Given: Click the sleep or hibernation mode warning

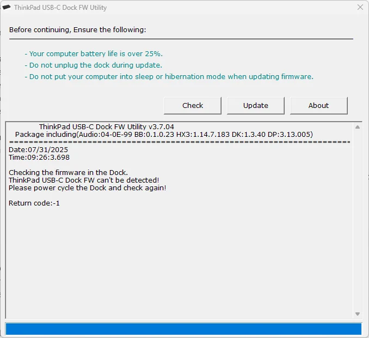Looking at the screenshot, I should point(169,77).
